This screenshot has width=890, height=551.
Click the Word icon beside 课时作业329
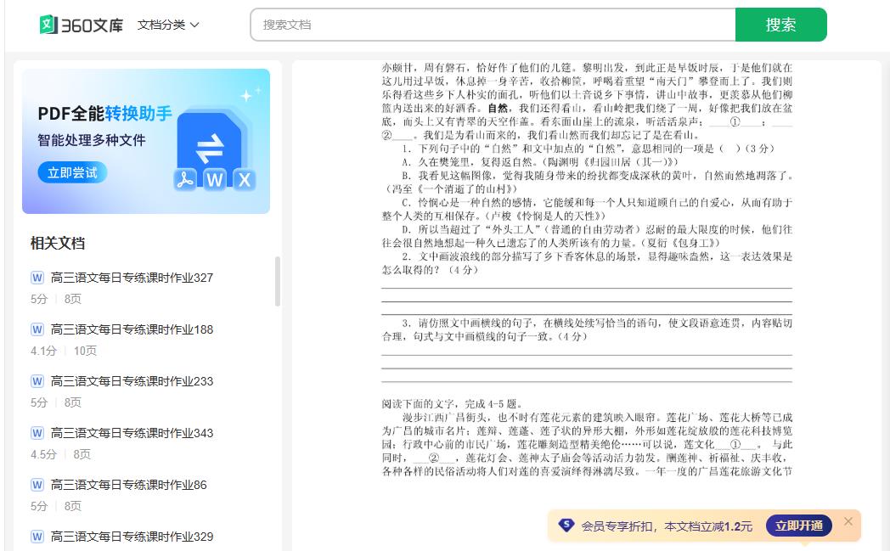point(37,537)
